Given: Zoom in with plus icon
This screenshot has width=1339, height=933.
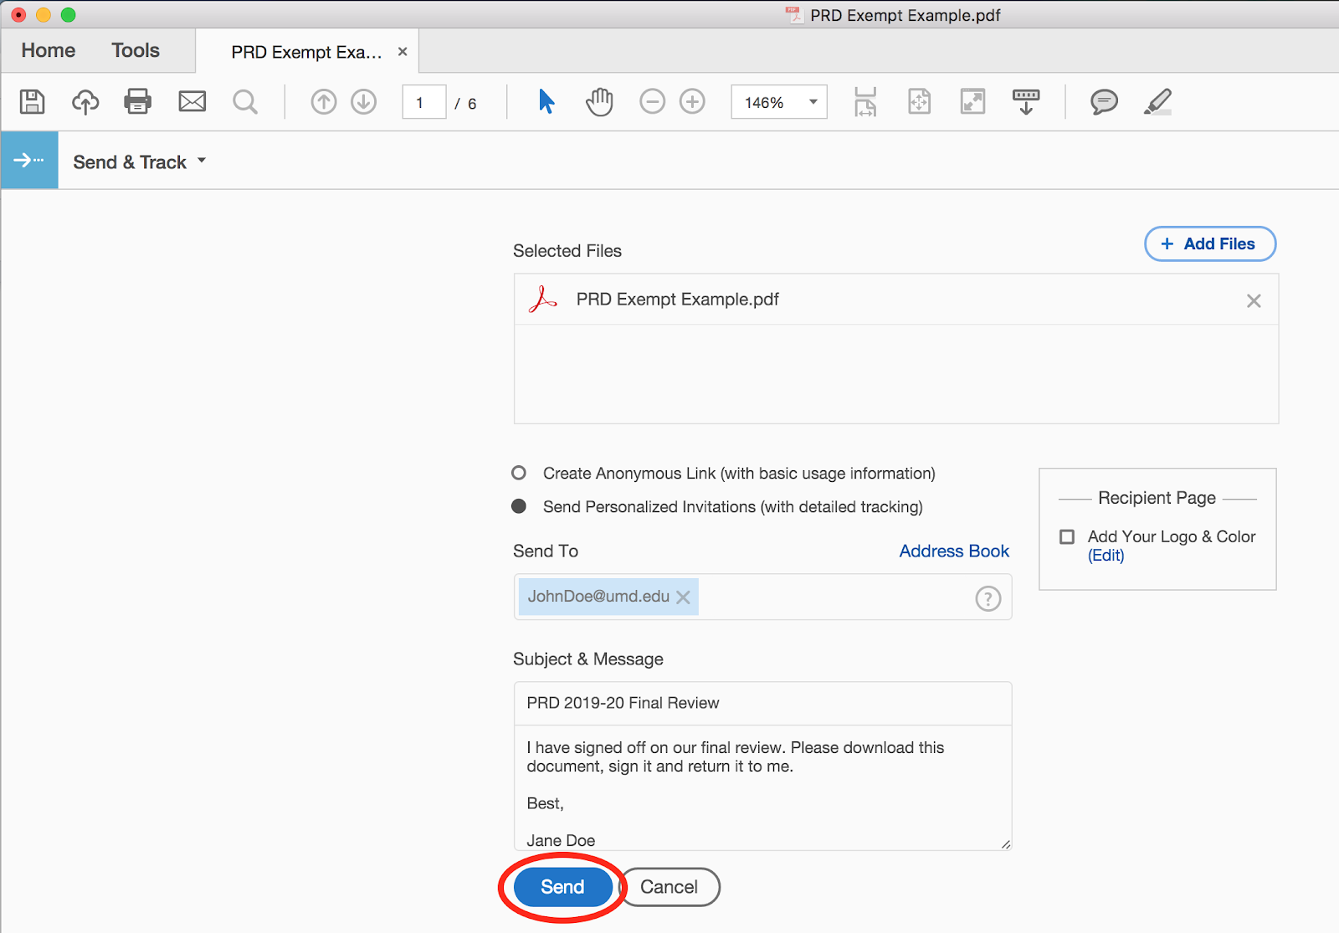Looking at the screenshot, I should (x=692, y=102).
